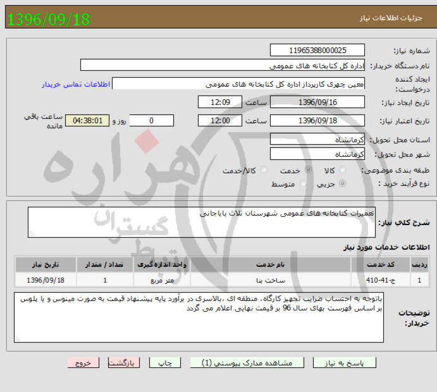The width and height of the screenshot is (437, 392).
Task: Click the بازگشت back button
Action: point(124,363)
